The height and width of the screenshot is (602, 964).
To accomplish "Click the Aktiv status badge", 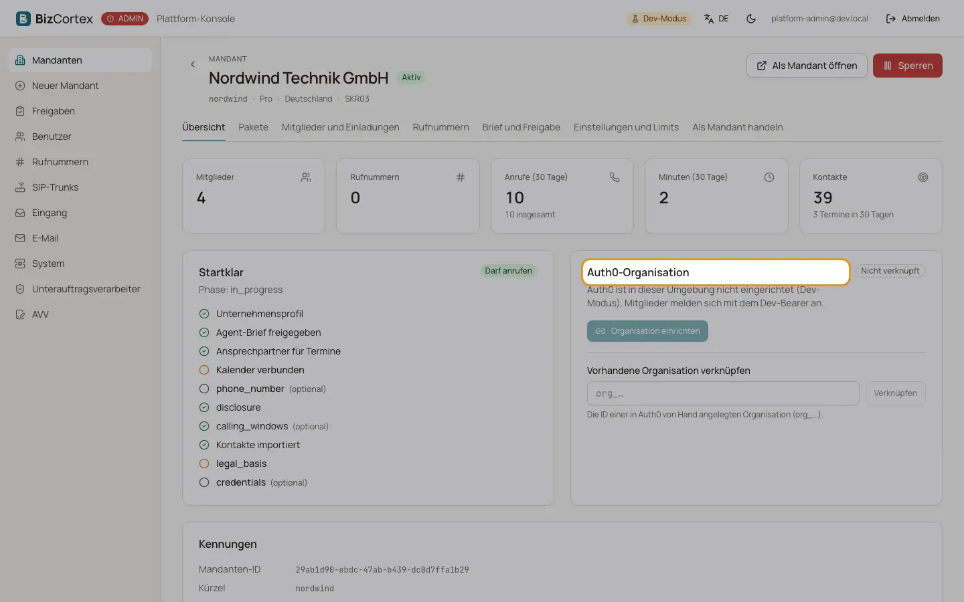I will tap(411, 78).
